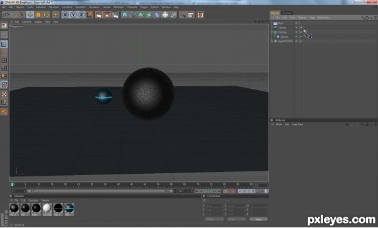Screen dimensions: 378x228
Task: Toggle the Y axis lock
Action: [73, 15]
